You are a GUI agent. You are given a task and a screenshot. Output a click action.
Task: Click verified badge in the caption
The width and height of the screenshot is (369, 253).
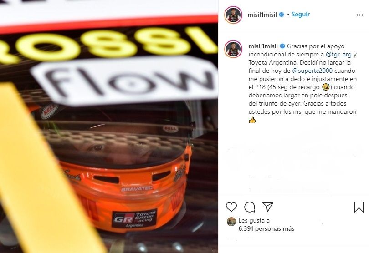(x=282, y=46)
